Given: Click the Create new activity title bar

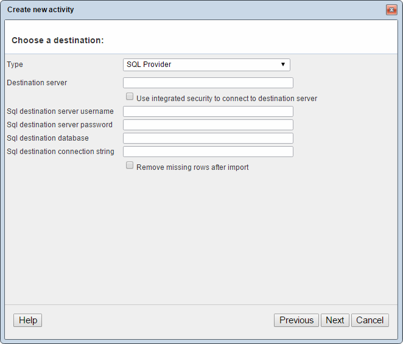Looking at the screenshot, I should (x=183, y=10).
